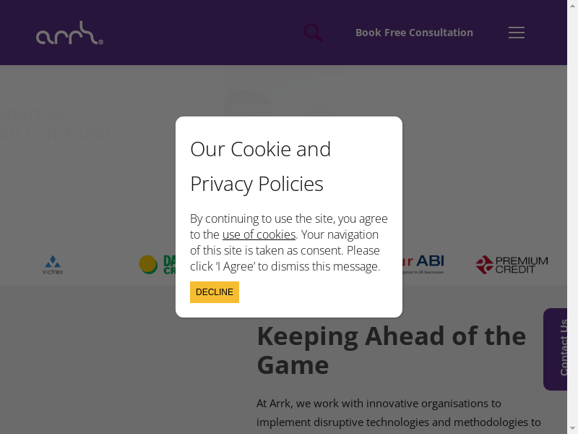Open the hamburger navigation menu
Screen dimensions: 578x434
tap(516, 33)
